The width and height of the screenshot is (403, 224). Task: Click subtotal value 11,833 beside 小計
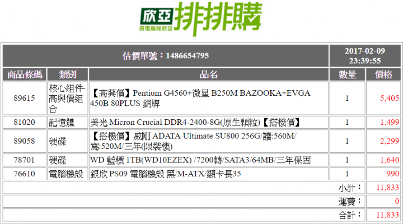[388, 188]
